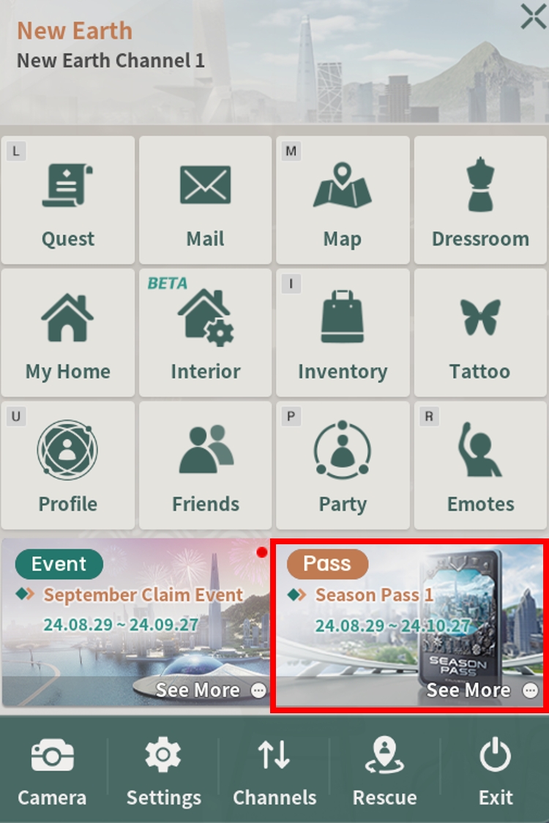Open the BETA Interior tile
Viewport: 549px width, 823px height.
pyautogui.click(x=206, y=333)
